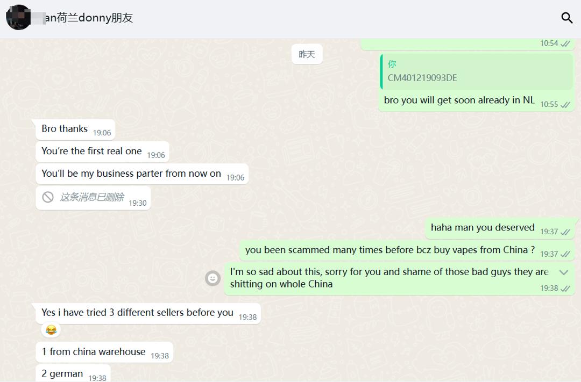The height and width of the screenshot is (382, 581).
Task: Expand message options chevron on sad message
Action: 564,272
